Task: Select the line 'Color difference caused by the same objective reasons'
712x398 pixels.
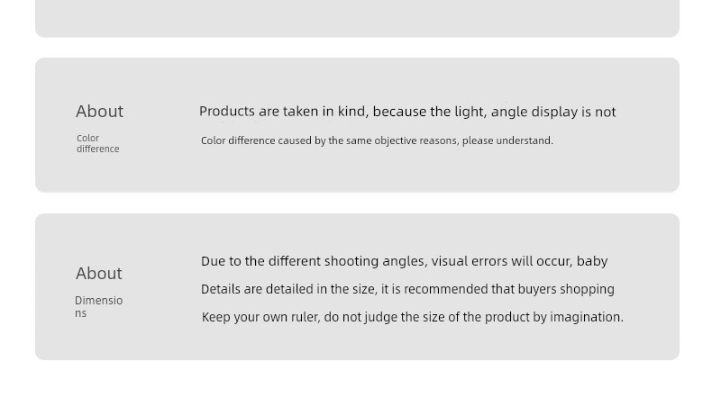Action: [x=377, y=140]
